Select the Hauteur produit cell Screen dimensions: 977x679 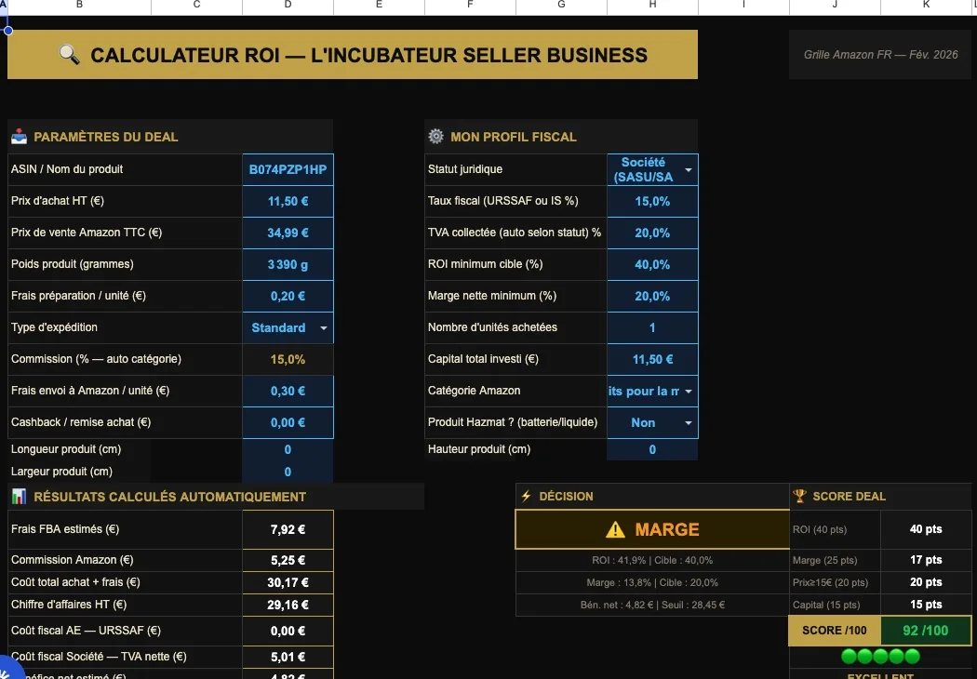[x=652, y=450]
